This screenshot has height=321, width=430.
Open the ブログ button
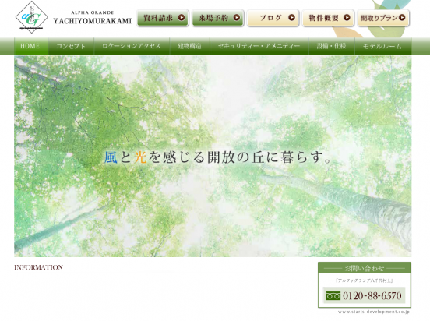pos(273,18)
